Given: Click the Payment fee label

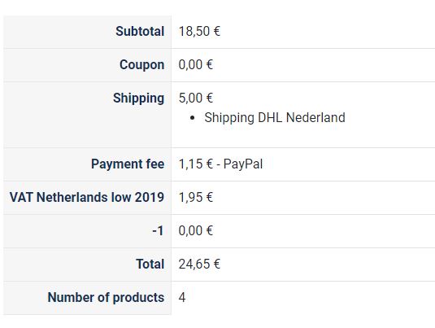Looking at the screenshot, I should (x=128, y=164).
